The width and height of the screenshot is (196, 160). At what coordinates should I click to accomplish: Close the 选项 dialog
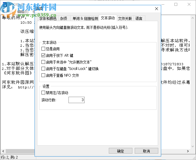click(x=157, y=9)
